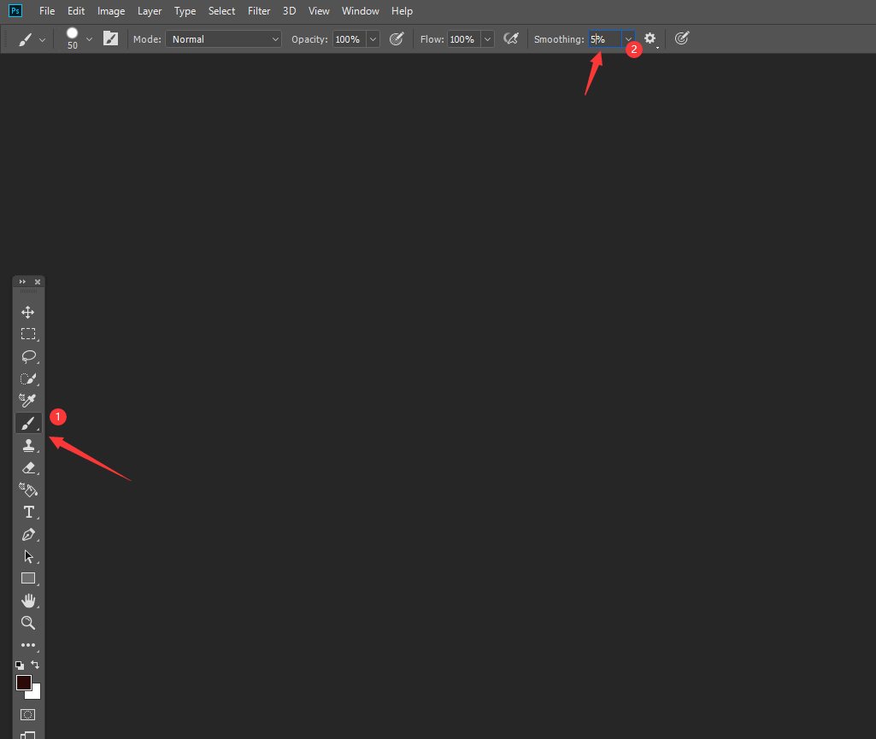Expand the Flow slider arrow
Screen dimensions: 876x739
point(488,39)
